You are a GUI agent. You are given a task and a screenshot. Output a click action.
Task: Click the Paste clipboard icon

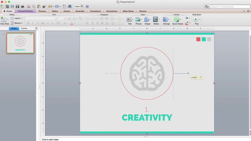[39, 6]
